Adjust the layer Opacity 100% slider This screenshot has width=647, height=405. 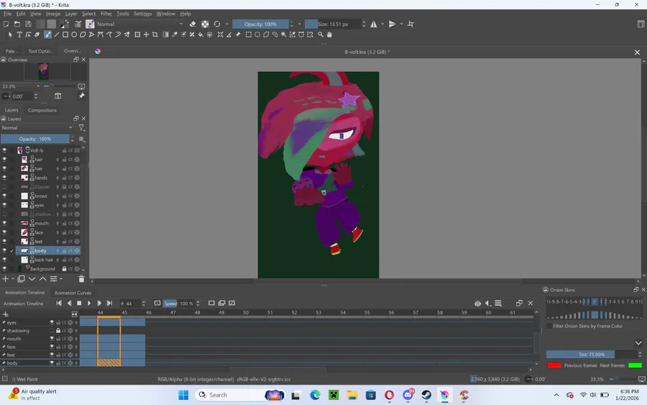coord(35,139)
